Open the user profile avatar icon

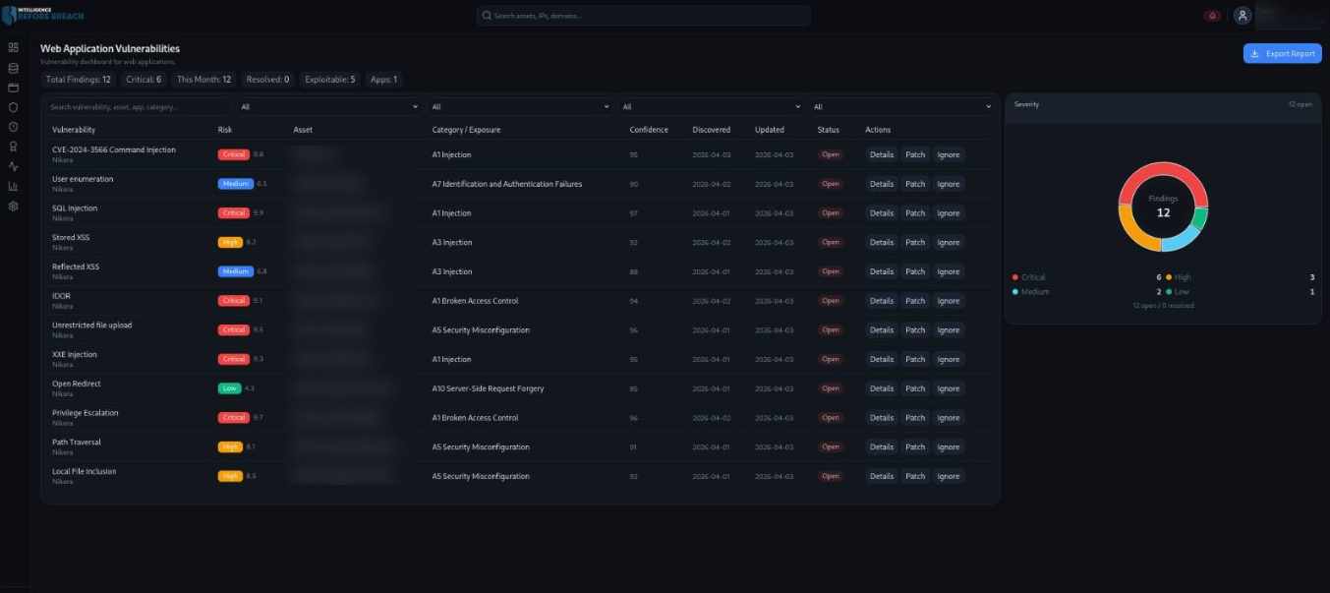(1243, 16)
